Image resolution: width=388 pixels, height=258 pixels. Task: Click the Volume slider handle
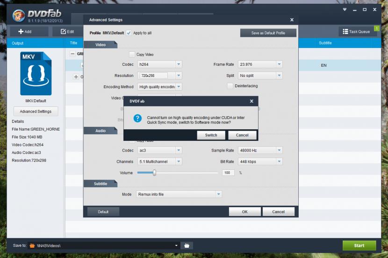coord(154,173)
